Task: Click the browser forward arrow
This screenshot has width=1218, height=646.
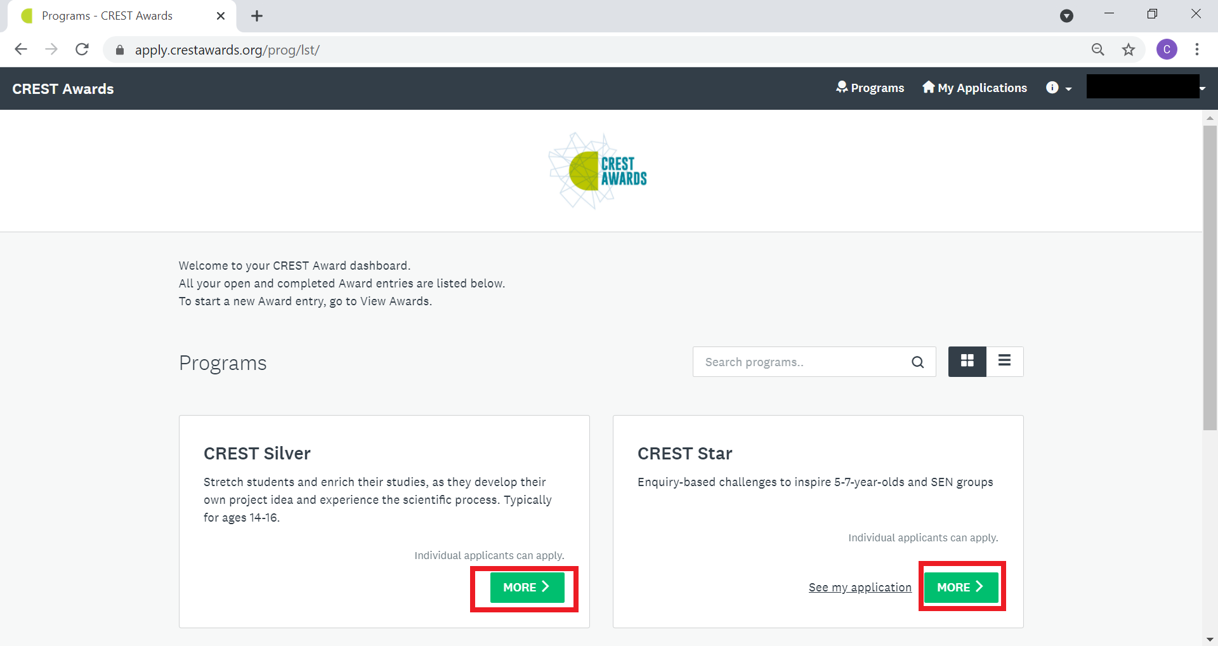Action: click(51, 49)
